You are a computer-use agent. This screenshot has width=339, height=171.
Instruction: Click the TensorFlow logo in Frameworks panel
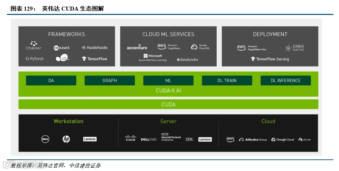click(94, 59)
